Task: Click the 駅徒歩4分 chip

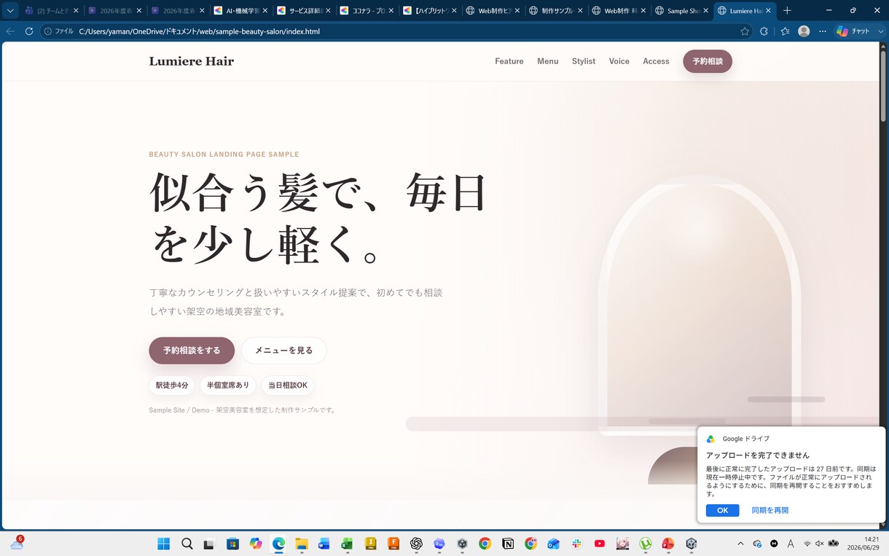Action: point(172,385)
